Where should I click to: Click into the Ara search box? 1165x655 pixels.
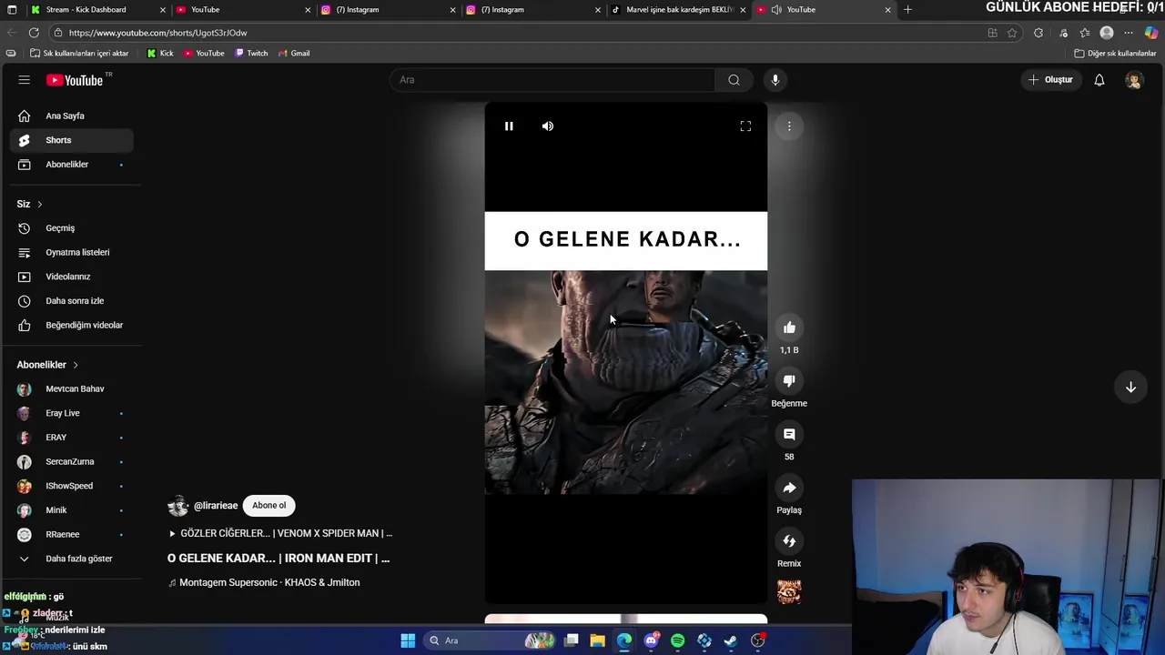coord(553,80)
